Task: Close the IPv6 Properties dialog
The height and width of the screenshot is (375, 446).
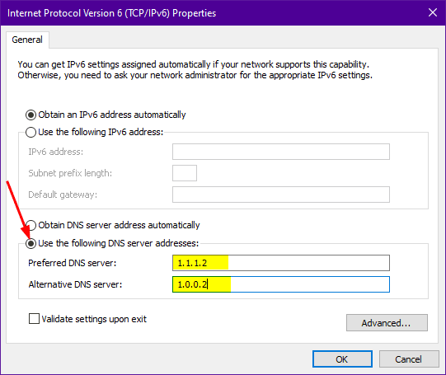Action: (433, 12)
